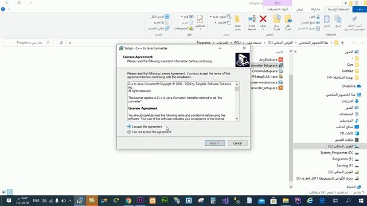The image size is (367, 206).
Task: Click Cancel in the setup dialog
Action: pos(237,143)
